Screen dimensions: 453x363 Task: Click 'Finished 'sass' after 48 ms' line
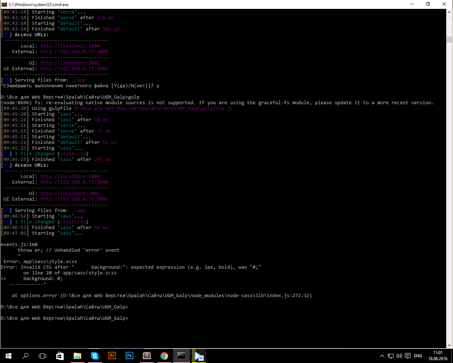[x=55, y=120]
